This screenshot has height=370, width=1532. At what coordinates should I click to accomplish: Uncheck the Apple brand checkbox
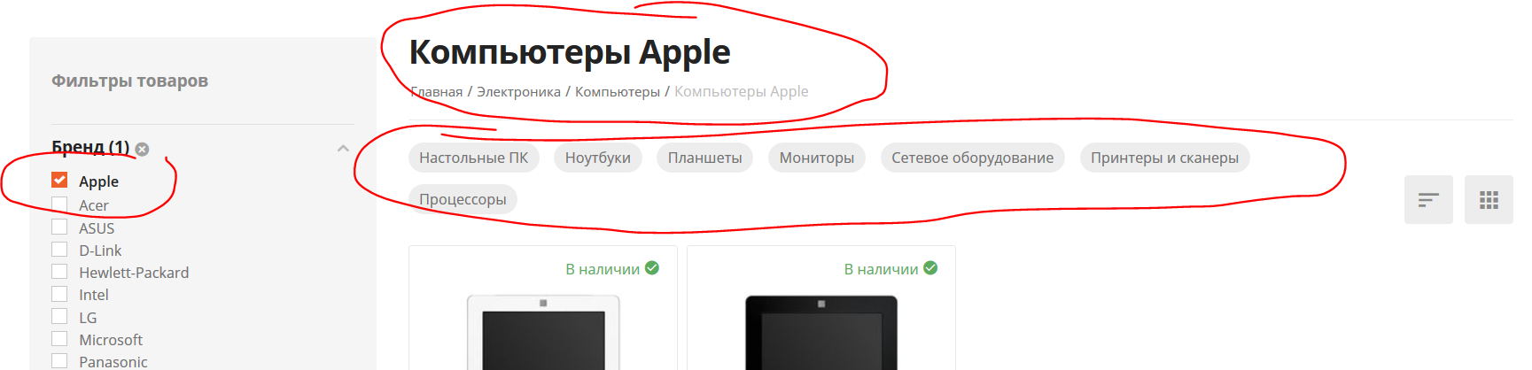click(59, 180)
